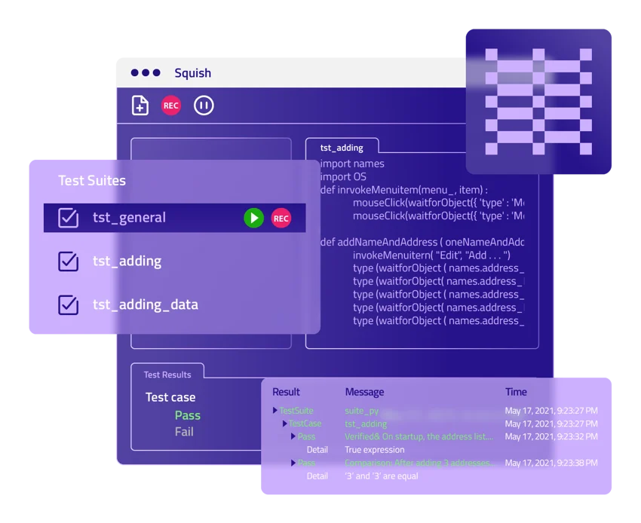
Task: Open the Test Results tab
Action: (167, 375)
